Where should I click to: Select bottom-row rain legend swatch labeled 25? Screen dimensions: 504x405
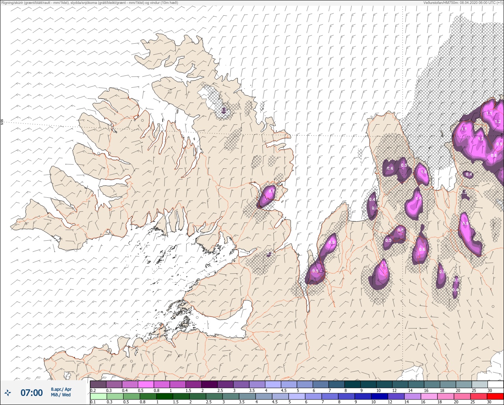(479, 396)
